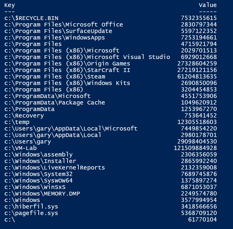Click the c:\VM-Lab path text
The image size is (233, 229).
point(20,148)
